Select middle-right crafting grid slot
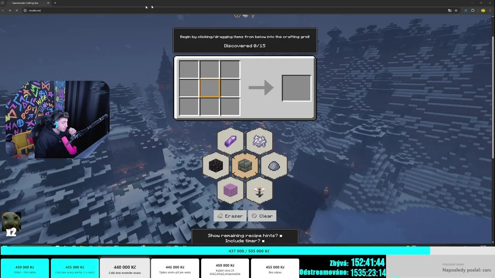 [x=230, y=88]
